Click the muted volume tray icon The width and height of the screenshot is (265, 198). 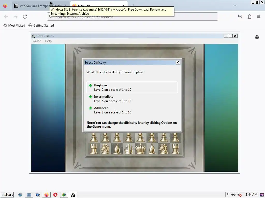tap(239, 195)
